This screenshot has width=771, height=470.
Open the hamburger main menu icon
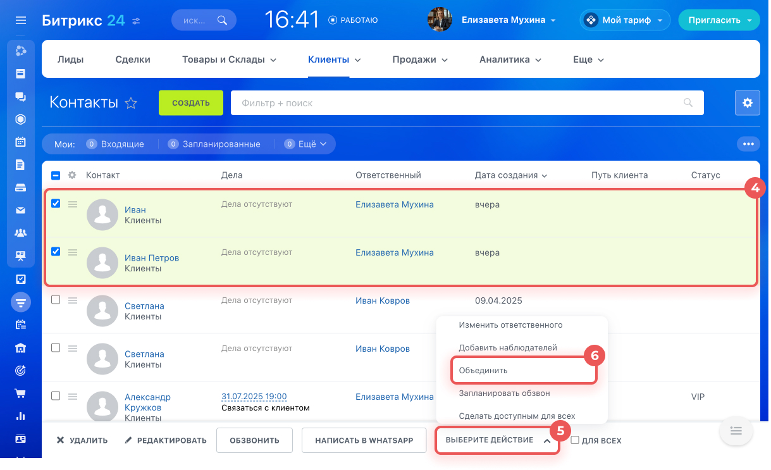click(21, 20)
